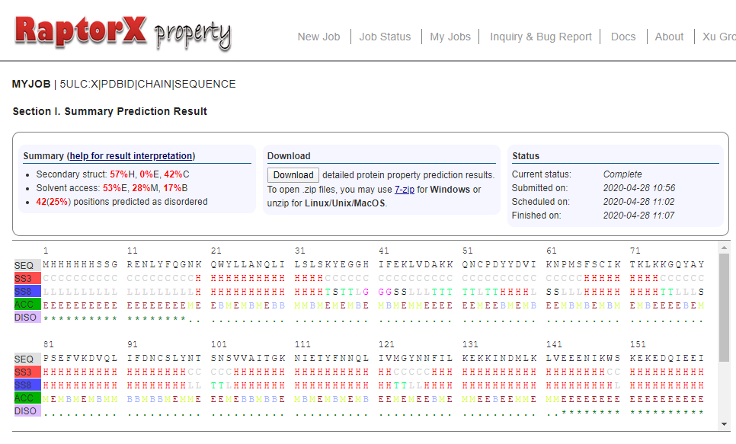The height and width of the screenshot is (444, 736).
Task: Click the red SS3 label in first block
Action: 26,278
